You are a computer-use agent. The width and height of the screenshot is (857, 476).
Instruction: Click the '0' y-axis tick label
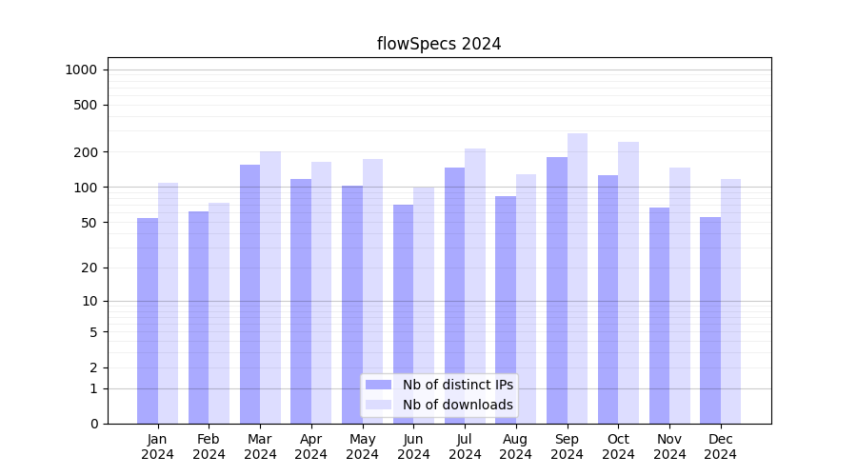click(93, 424)
